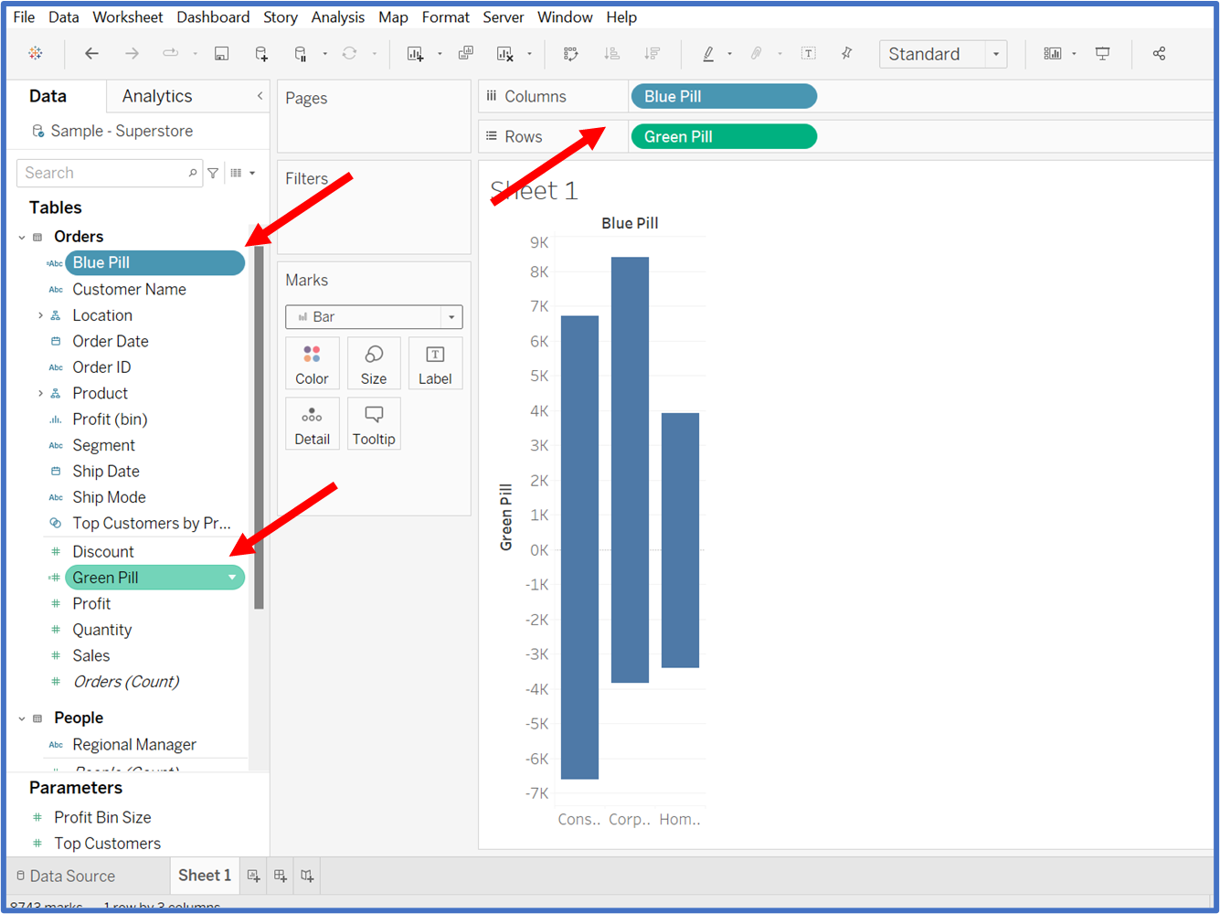Open the File menu

click(25, 16)
